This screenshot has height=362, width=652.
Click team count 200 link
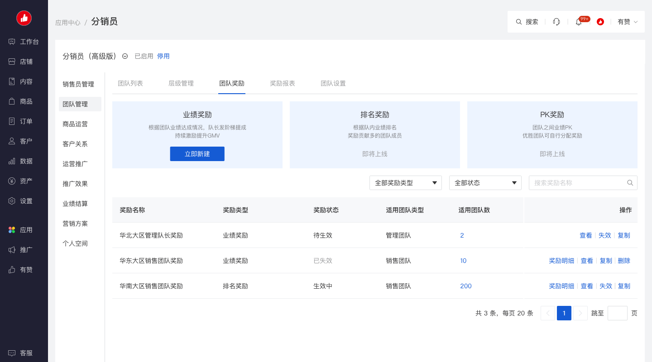tap(466, 286)
